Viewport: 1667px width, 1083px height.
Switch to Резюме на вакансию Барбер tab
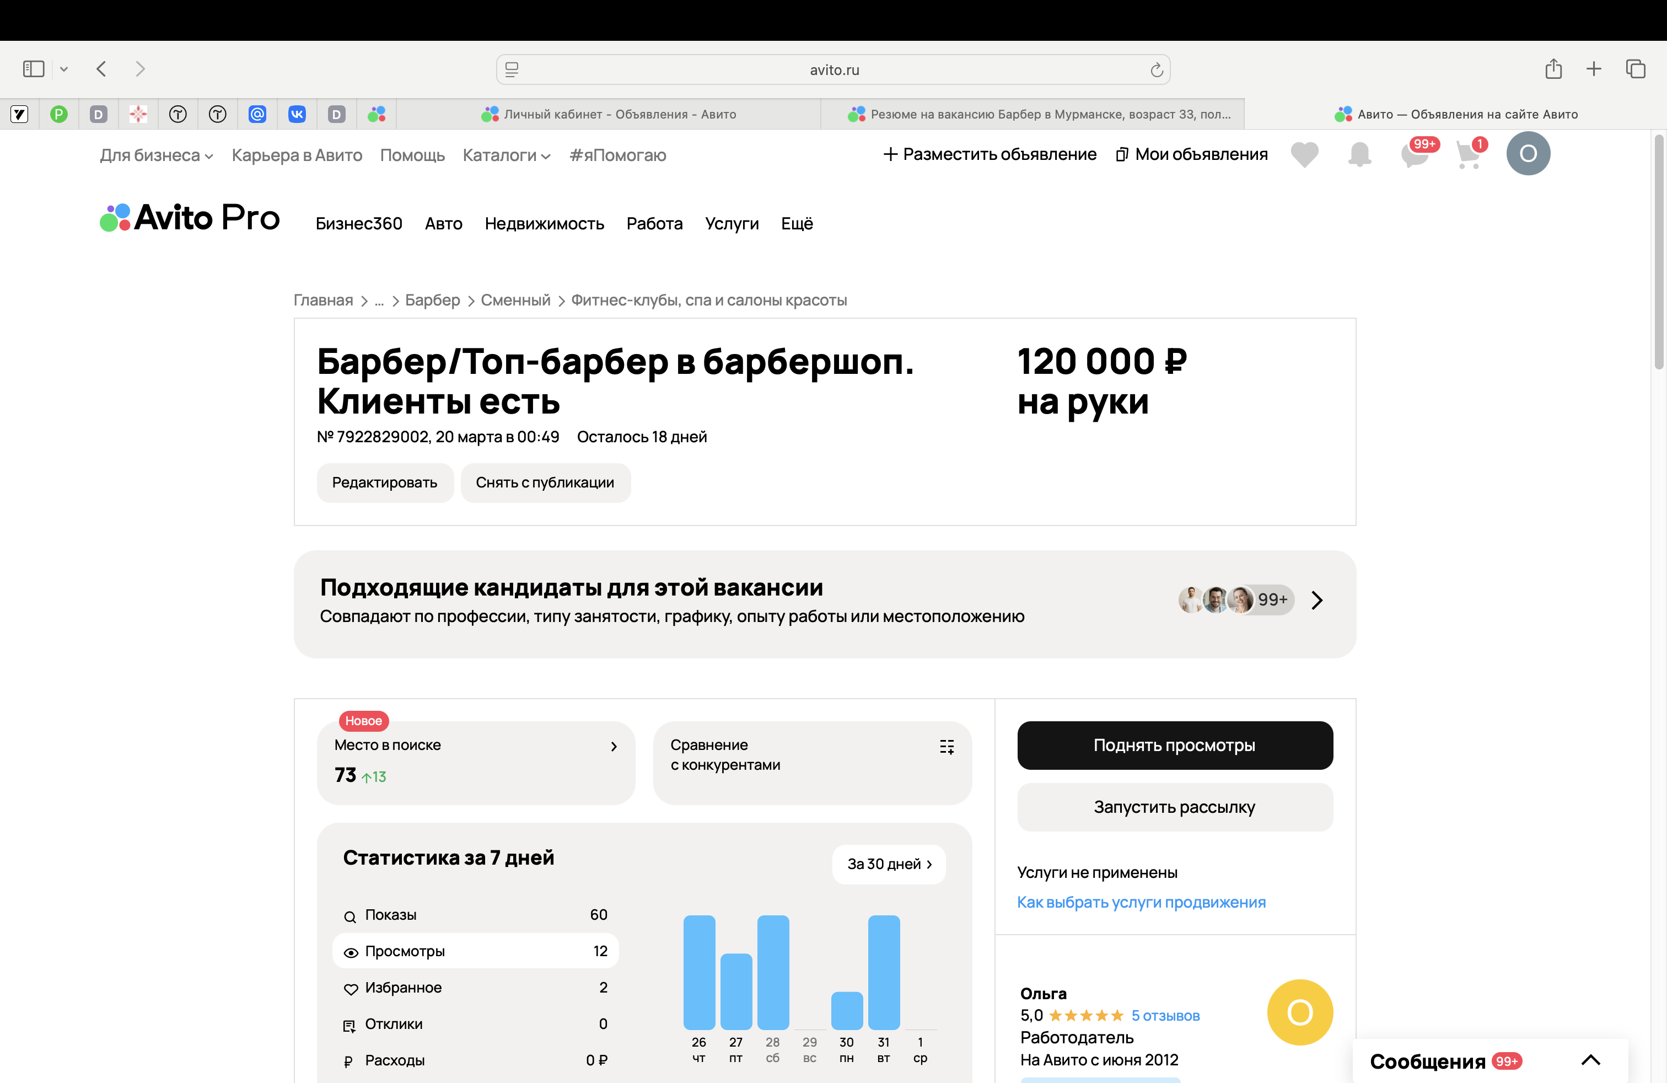coord(1033,114)
